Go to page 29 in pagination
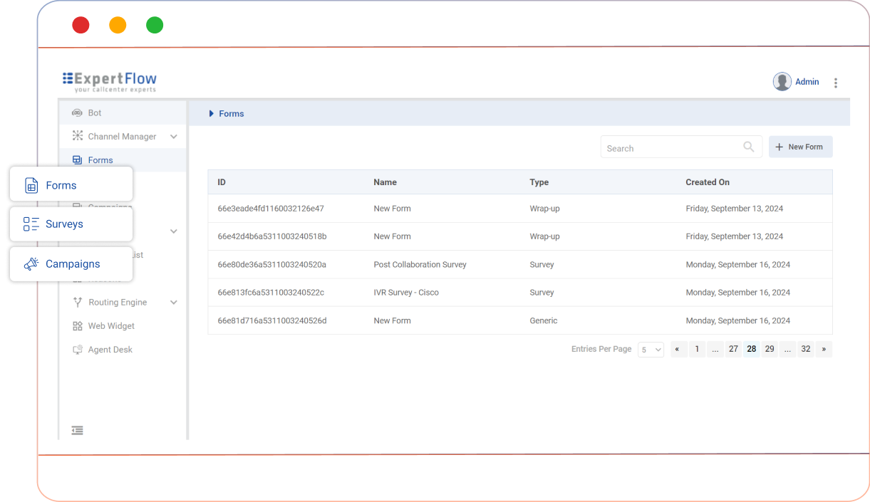This screenshot has height=502, width=870. pos(770,349)
